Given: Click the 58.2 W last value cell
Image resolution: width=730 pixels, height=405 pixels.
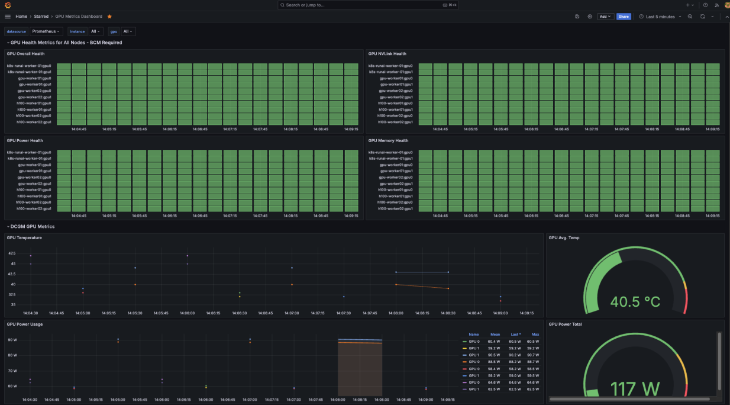Looking at the screenshot, I should (515, 369).
